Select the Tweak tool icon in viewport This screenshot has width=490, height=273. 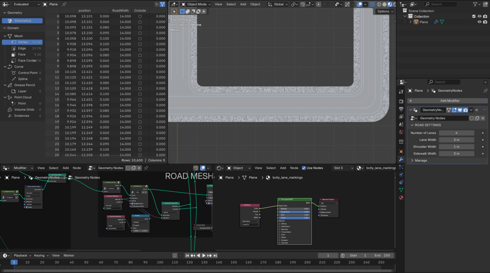(x=175, y=11)
